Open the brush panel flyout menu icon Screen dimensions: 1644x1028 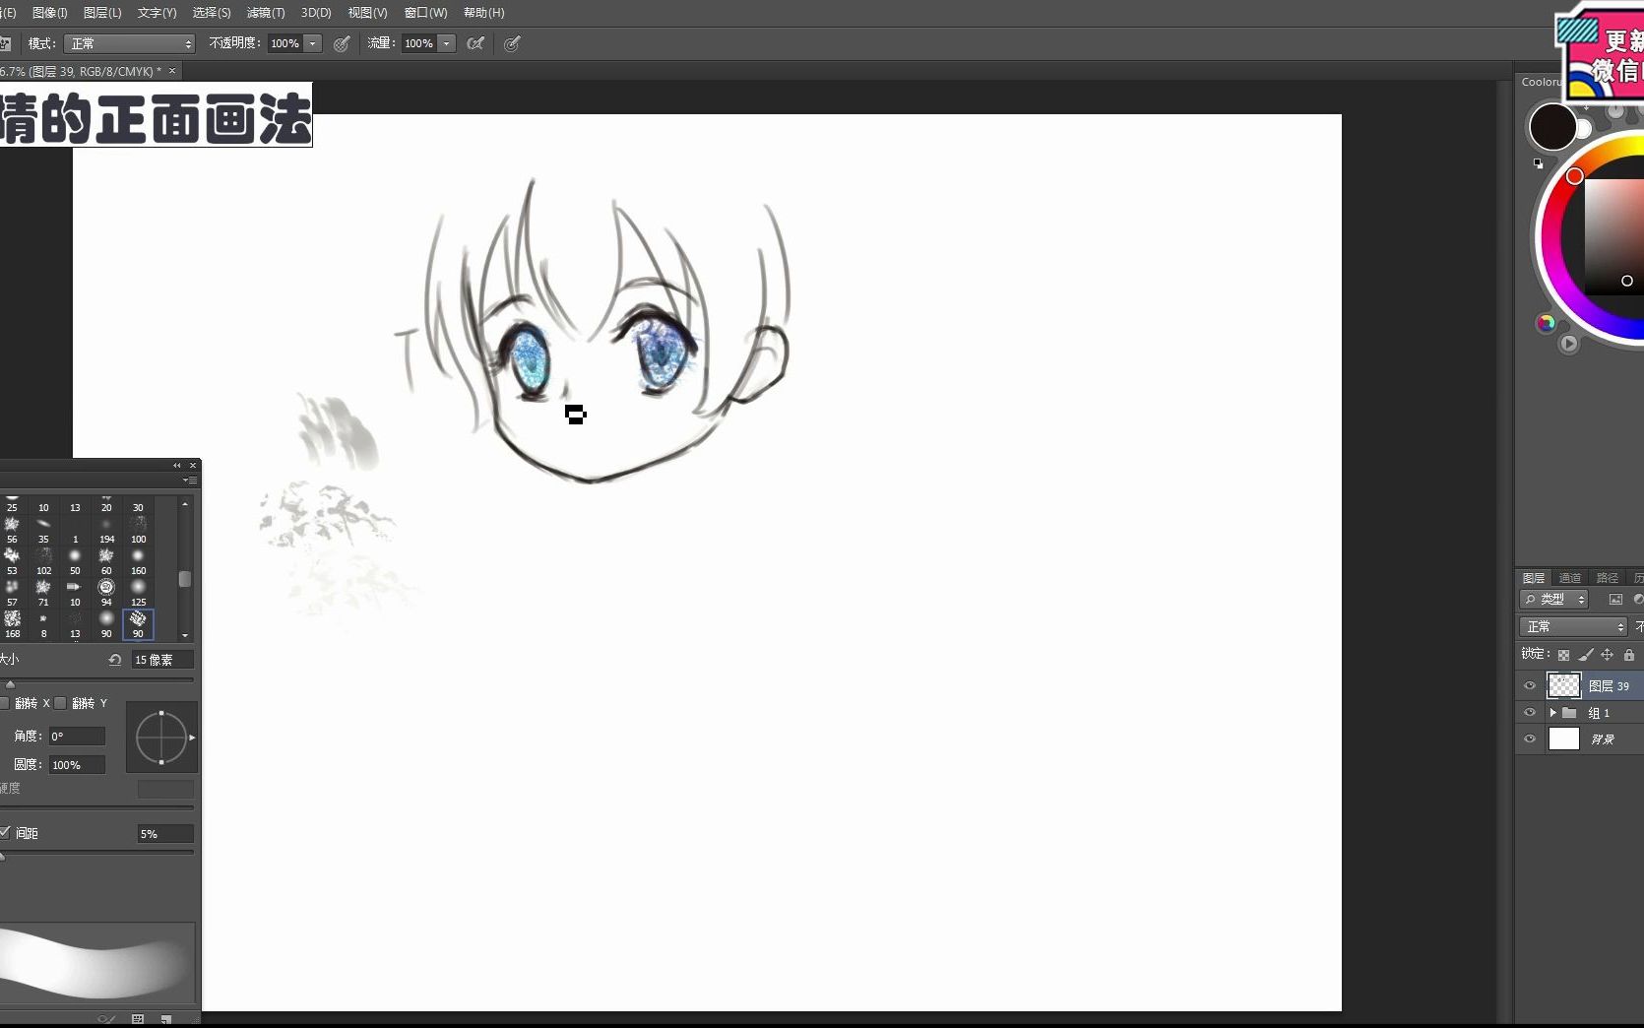[190, 480]
